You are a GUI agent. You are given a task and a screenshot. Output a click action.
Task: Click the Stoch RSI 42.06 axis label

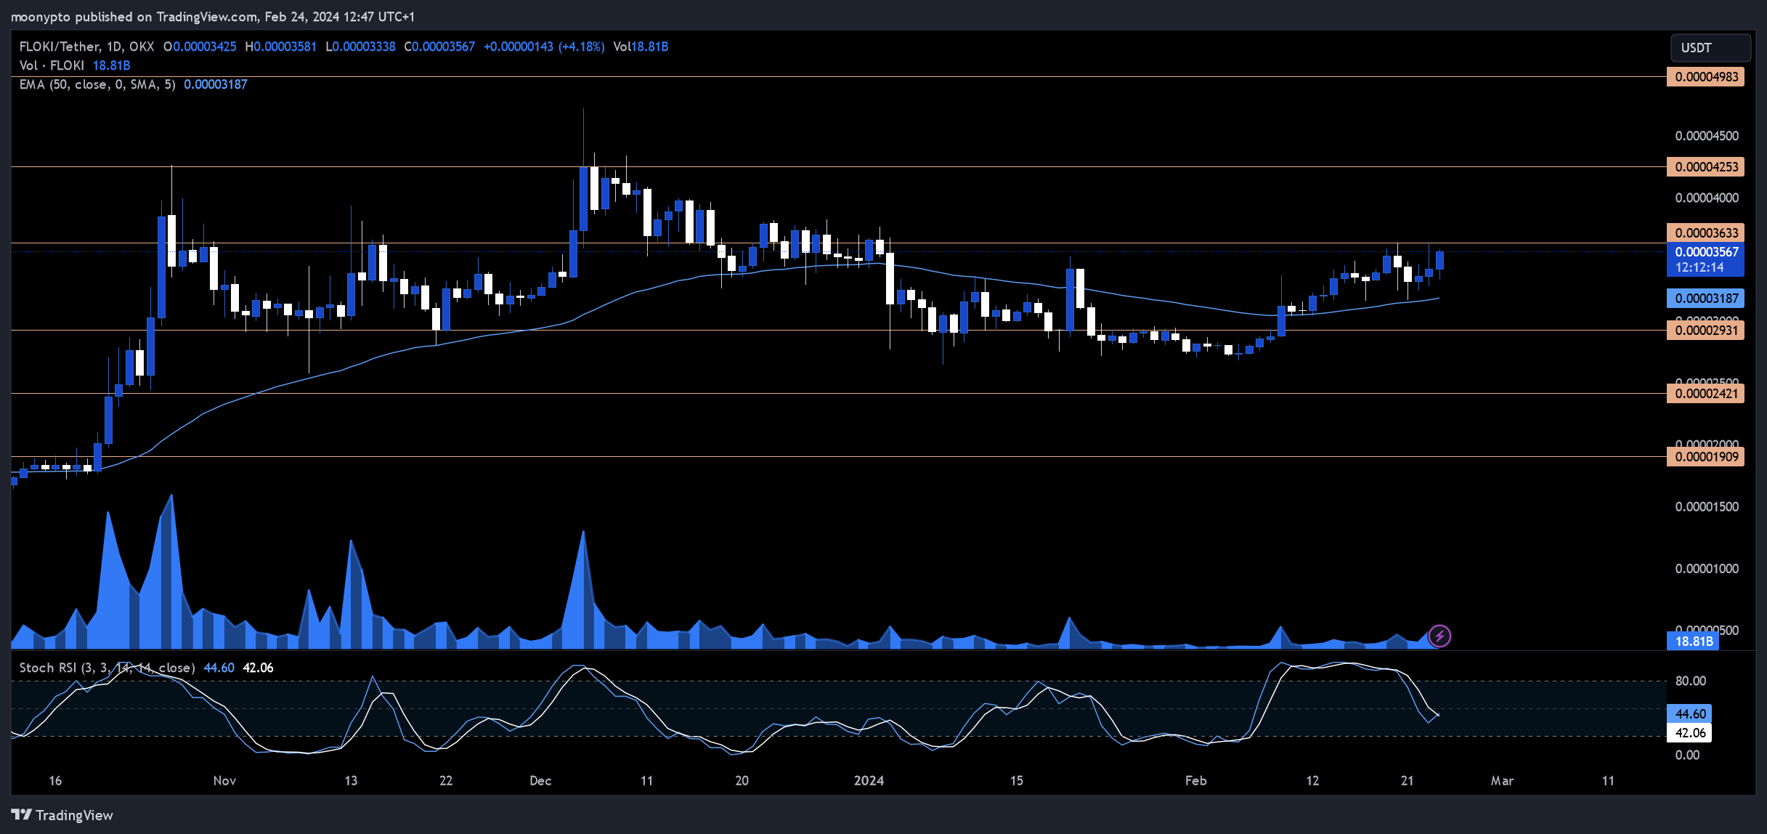(x=1689, y=733)
